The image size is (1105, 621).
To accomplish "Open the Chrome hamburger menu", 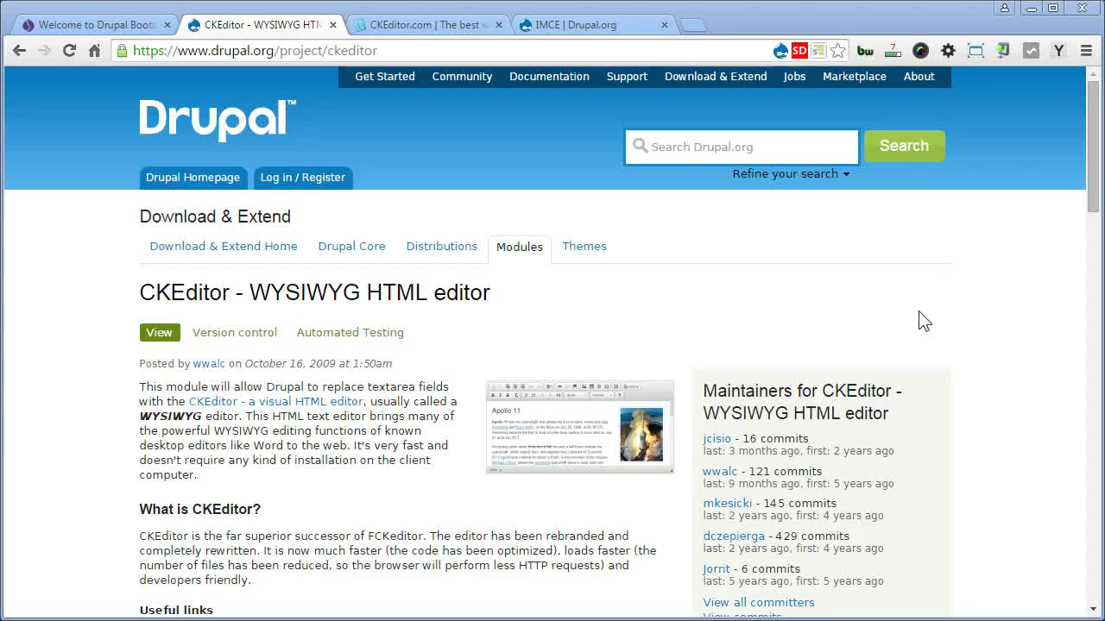I will pyautogui.click(x=1086, y=51).
